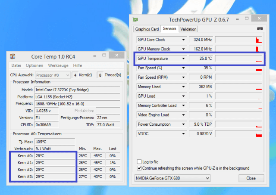276x195 pixels.
Task: Click the Memory Used value 362 MB
Action: pos(201,87)
